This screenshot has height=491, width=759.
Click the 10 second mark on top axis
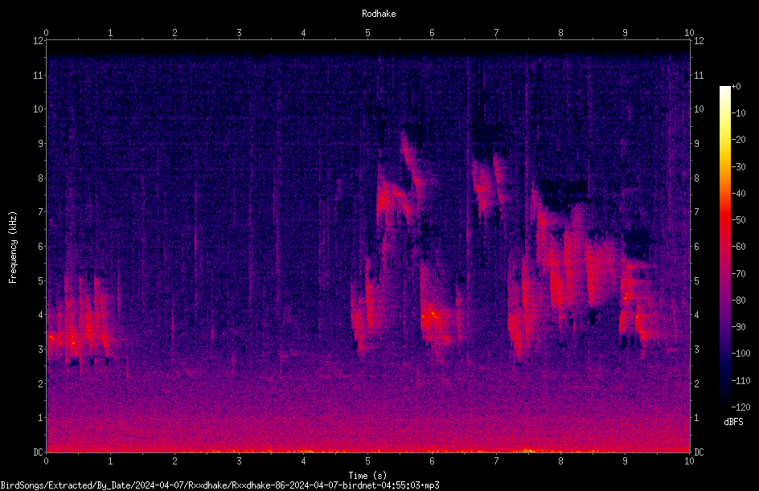tap(689, 33)
